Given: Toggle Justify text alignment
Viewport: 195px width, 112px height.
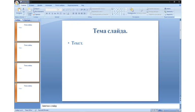Looking at the screenshot, I should pyautogui.click(x=82, y=13).
